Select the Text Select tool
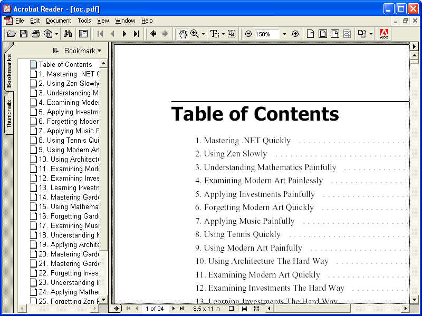This screenshot has width=422, height=316. [214, 33]
